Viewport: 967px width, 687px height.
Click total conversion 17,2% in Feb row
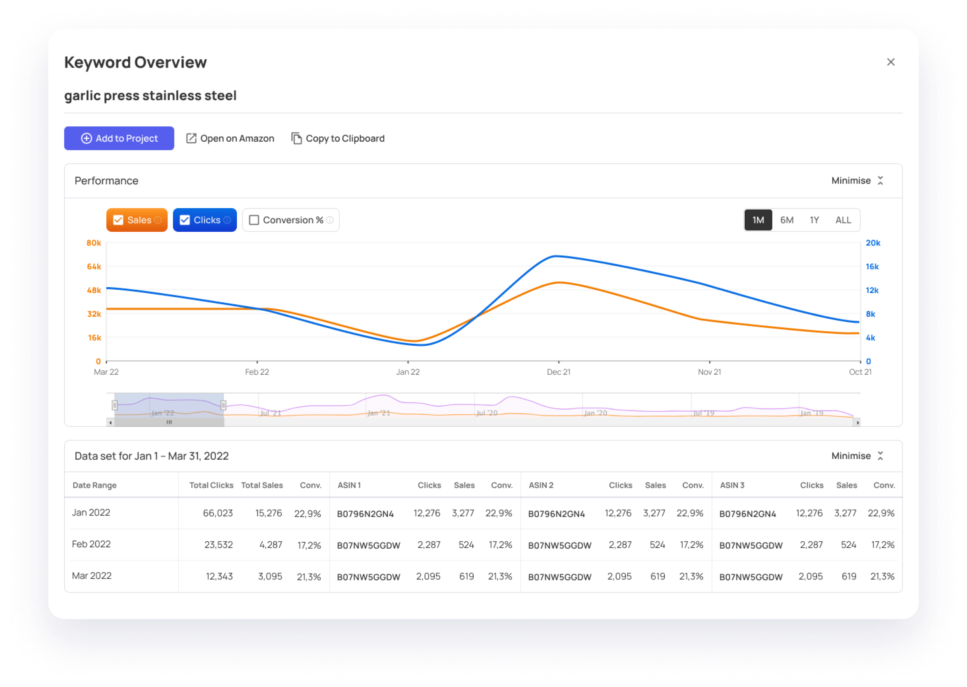309,545
